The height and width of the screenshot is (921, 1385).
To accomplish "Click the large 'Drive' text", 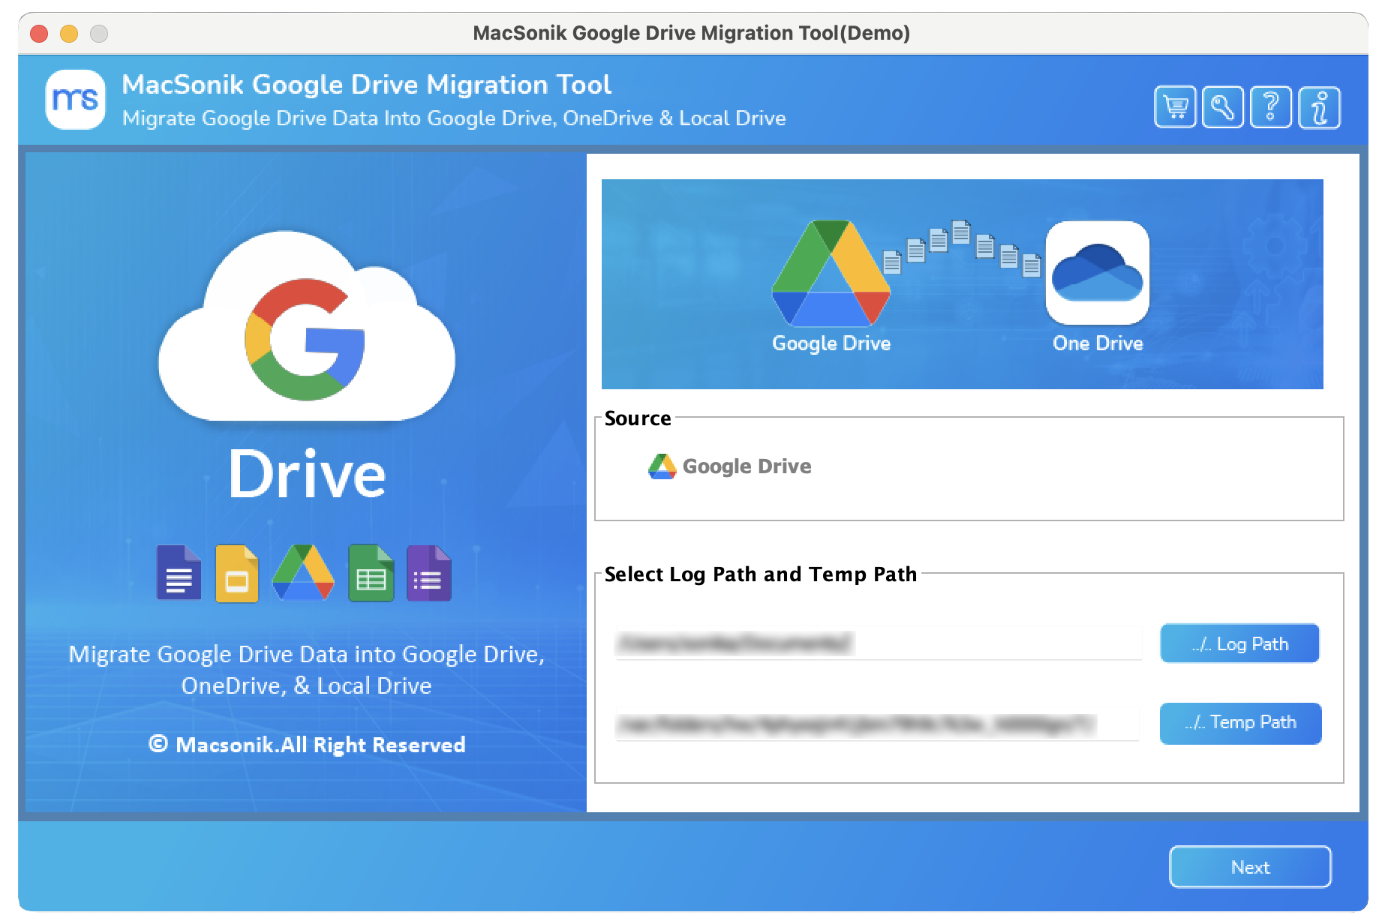I will pyautogui.click(x=307, y=475).
